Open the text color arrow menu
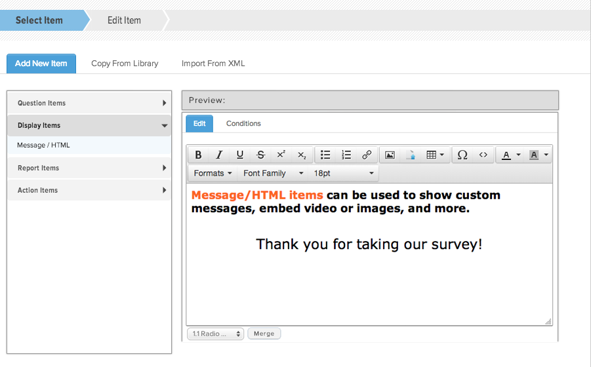This screenshot has height=367, width=591. coord(519,155)
